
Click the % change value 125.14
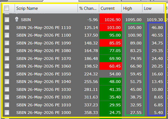click(91, 28)
